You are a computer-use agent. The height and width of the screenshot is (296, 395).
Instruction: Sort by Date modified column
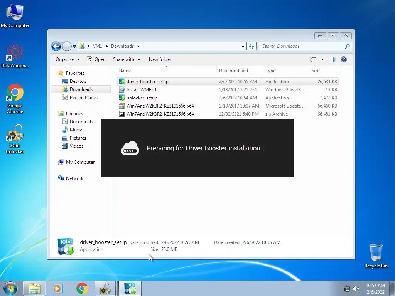[x=240, y=71]
